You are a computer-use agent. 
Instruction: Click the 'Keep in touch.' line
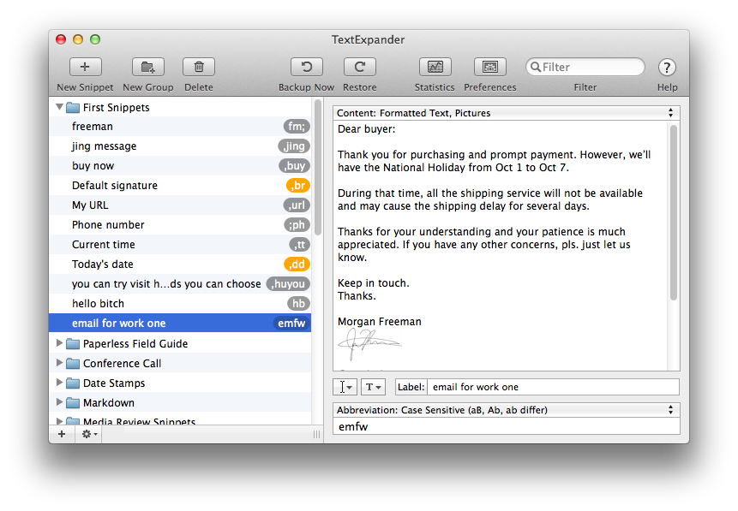pyautogui.click(x=373, y=283)
